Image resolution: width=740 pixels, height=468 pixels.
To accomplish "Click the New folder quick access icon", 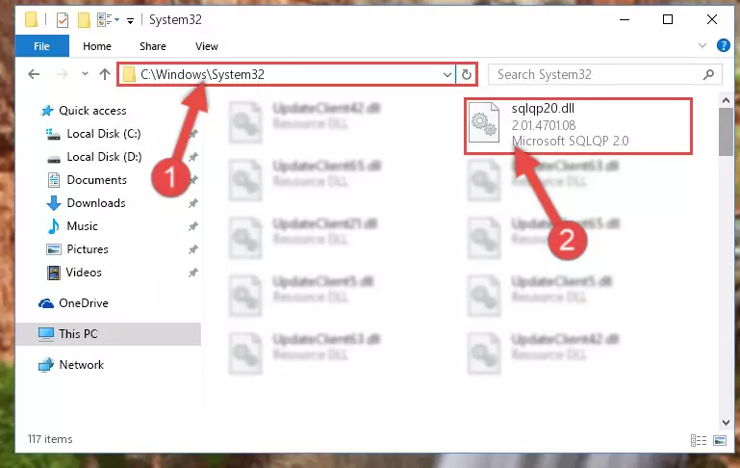I will 84,20.
